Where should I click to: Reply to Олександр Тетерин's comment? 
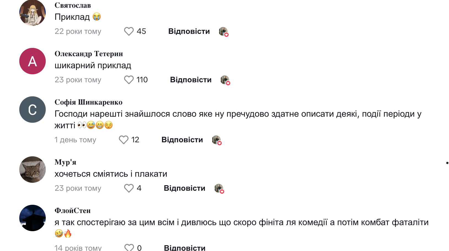click(x=191, y=80)
